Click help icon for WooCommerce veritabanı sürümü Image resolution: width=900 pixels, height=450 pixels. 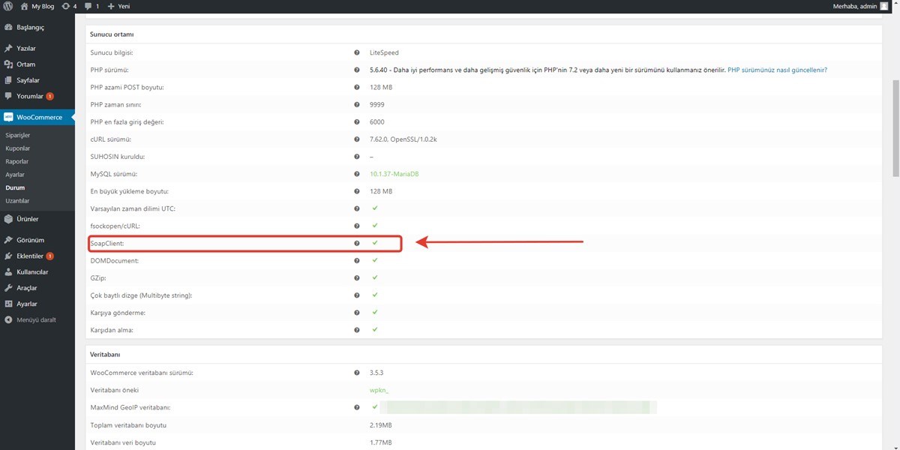[x=357, y=373]
